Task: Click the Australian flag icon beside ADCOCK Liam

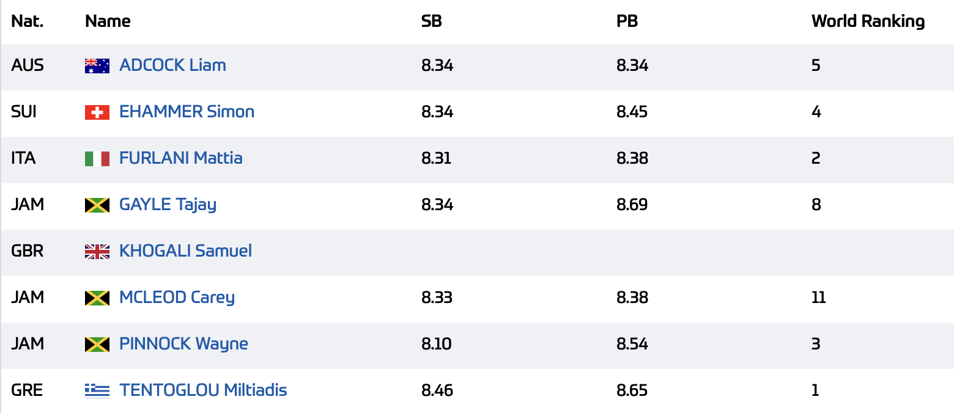Action: (97, 66)
